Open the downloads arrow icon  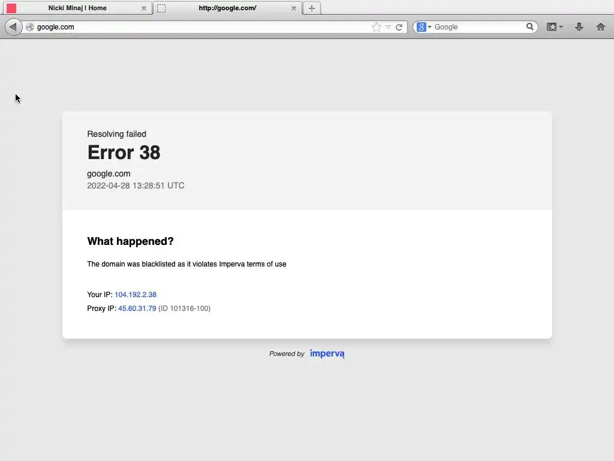pos(579,27)
